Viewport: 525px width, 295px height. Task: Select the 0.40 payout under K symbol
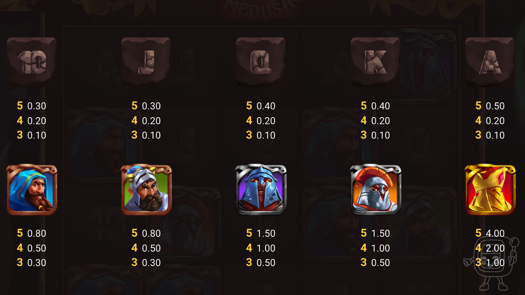pyautogui.click(x=381, y=106)
